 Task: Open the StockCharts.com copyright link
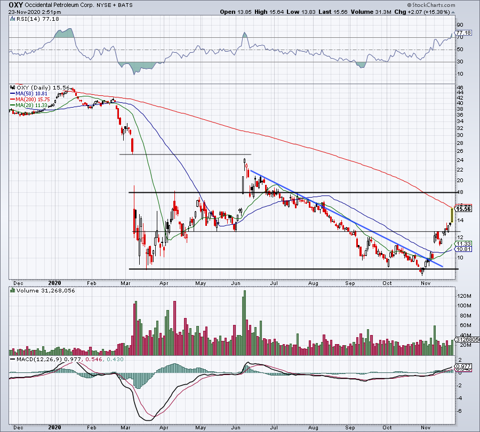pos(431,5)
